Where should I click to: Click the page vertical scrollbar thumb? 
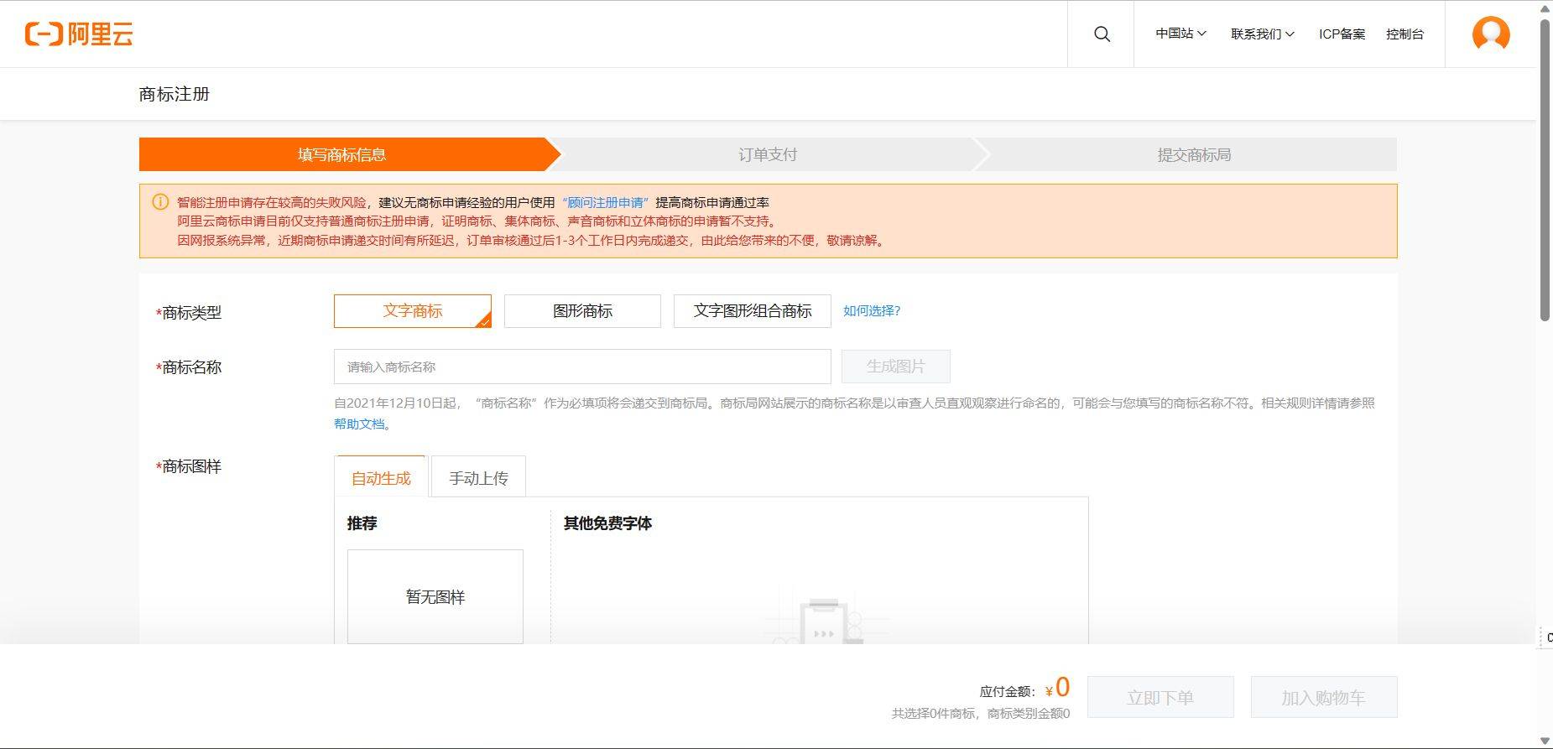point(1545,169)
